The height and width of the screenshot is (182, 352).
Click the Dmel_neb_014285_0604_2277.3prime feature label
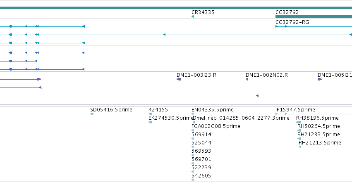(241, 118)
